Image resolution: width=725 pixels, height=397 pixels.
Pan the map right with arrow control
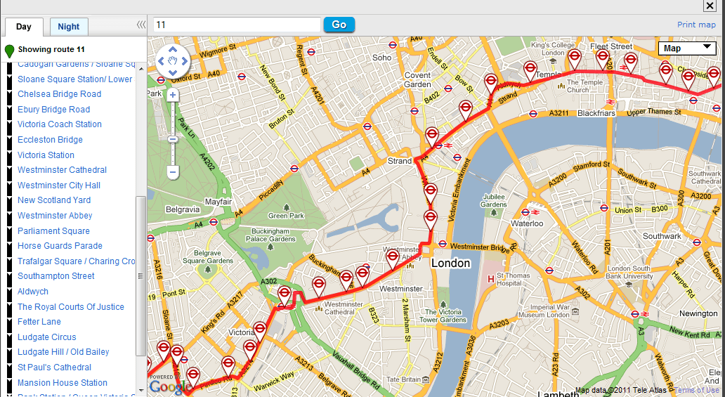(x=184, y=61)
